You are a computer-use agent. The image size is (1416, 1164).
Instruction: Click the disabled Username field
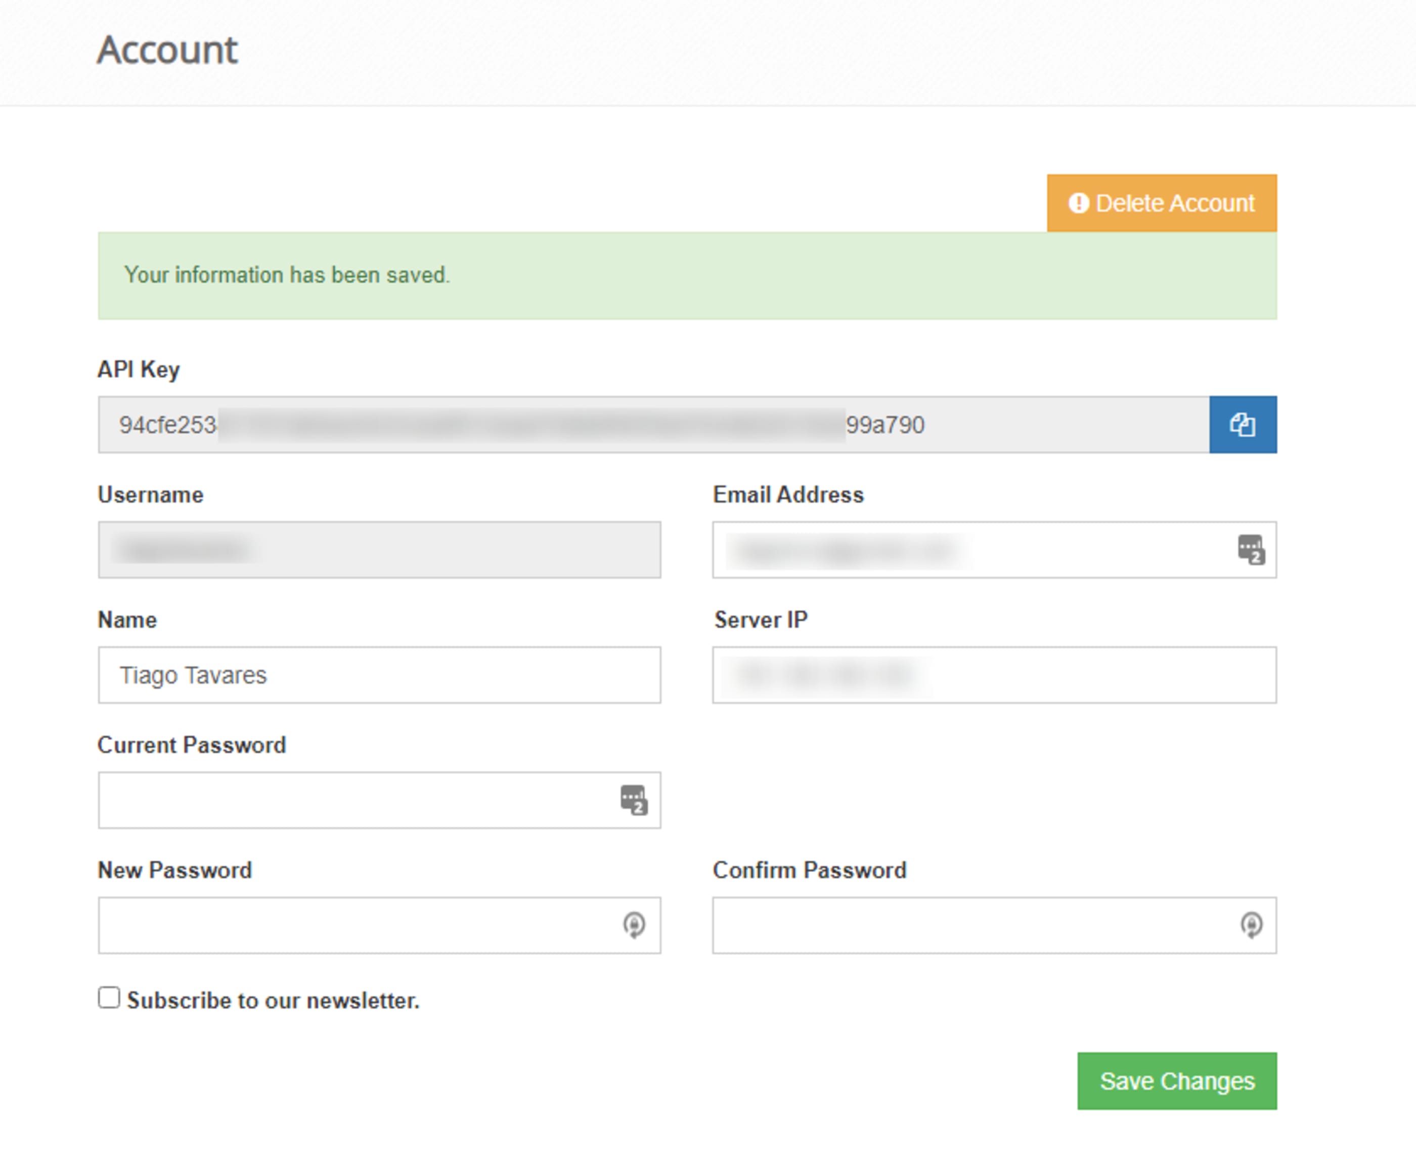379,550
